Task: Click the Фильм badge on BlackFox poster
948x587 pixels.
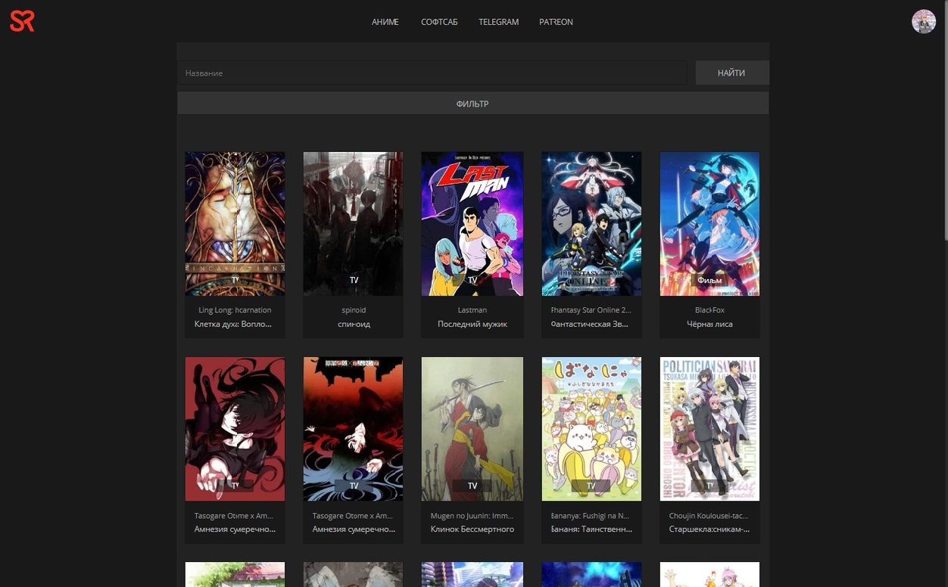Action: 709,280
